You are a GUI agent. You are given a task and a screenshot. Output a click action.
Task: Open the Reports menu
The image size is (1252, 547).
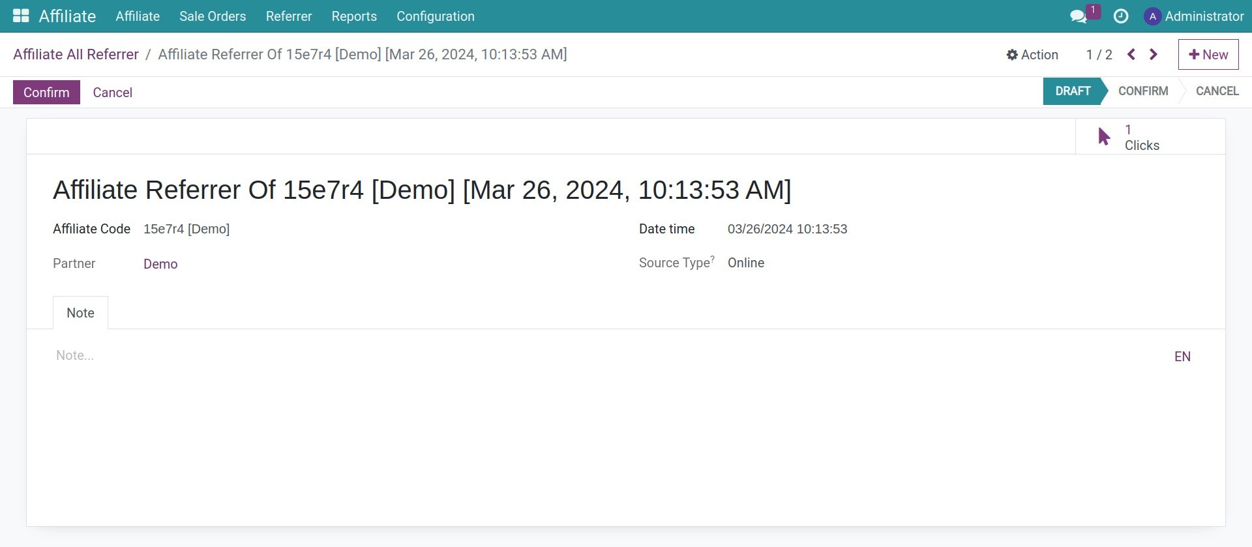[x=354, y=16]
